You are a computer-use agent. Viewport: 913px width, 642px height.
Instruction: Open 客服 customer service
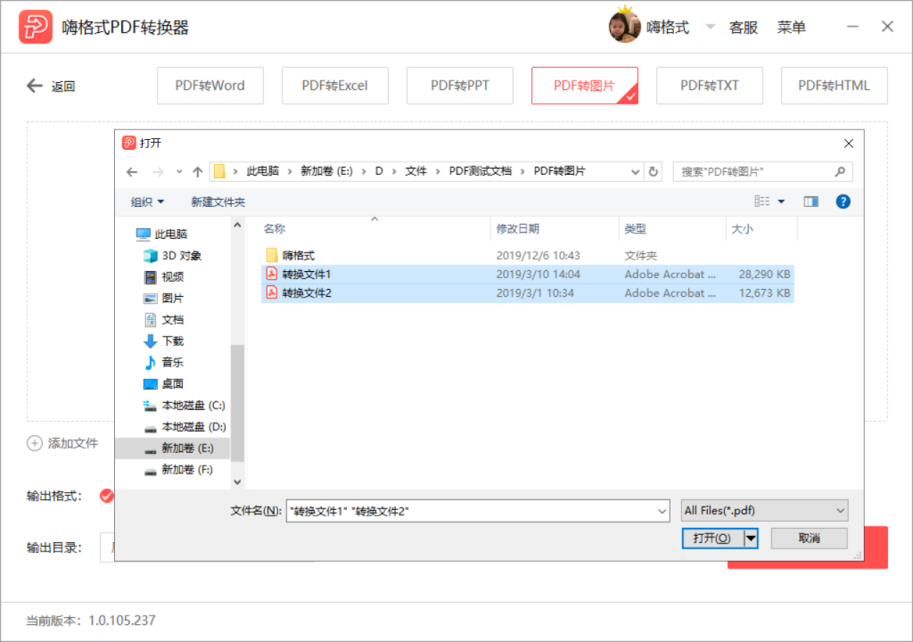[x=744, y=28]
